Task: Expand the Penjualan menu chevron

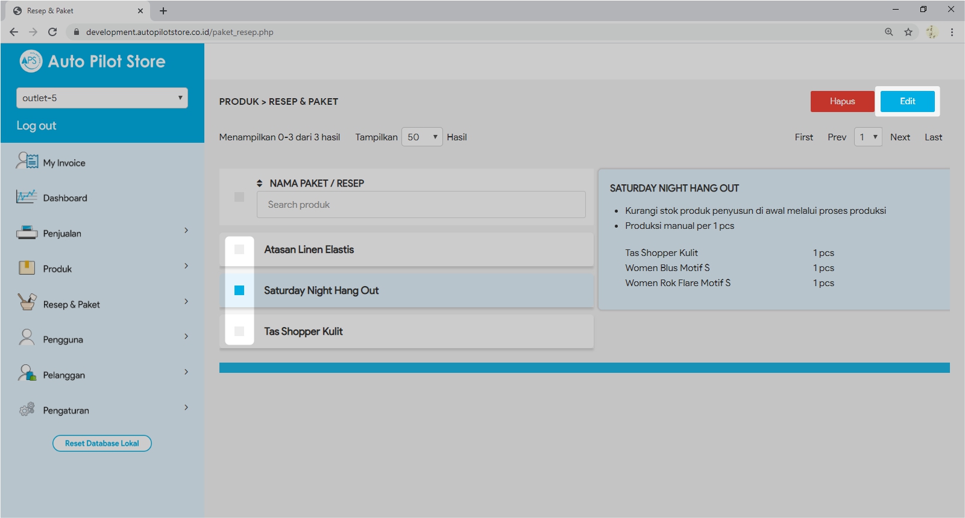Action: tap(186, 231)
